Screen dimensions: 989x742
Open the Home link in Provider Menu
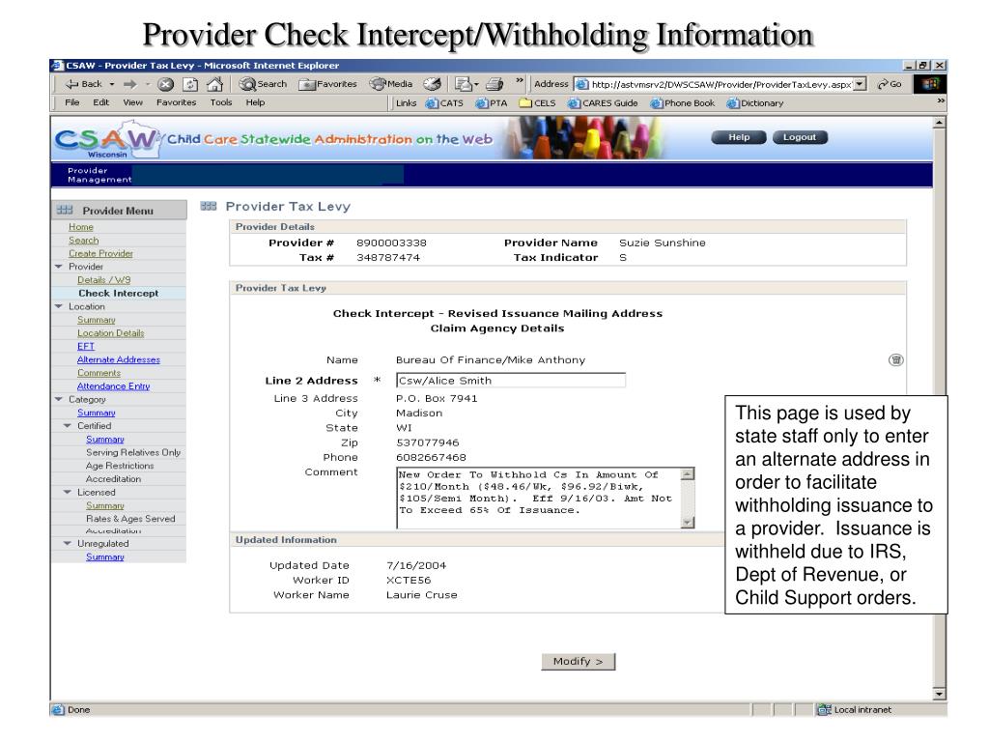81,227
